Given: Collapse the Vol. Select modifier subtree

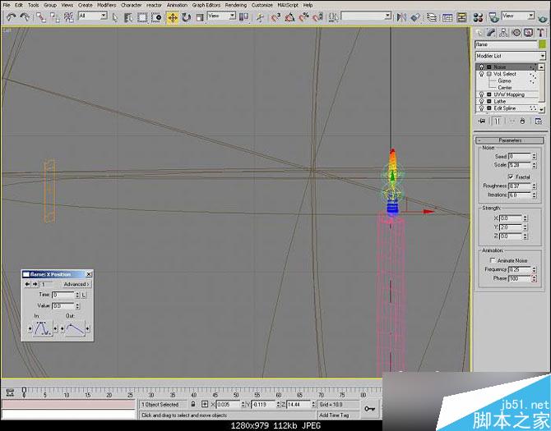Looking at the screenshot, I should tap(488, 74).
